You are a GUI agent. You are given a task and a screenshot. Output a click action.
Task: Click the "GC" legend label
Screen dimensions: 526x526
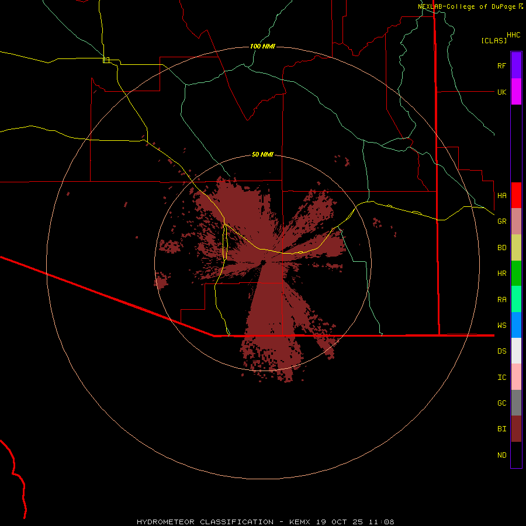(501, 403)
